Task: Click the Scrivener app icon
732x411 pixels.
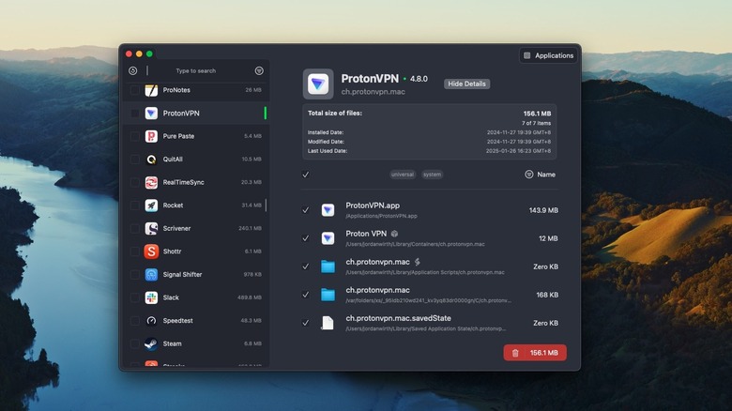Action: (151, 228)
